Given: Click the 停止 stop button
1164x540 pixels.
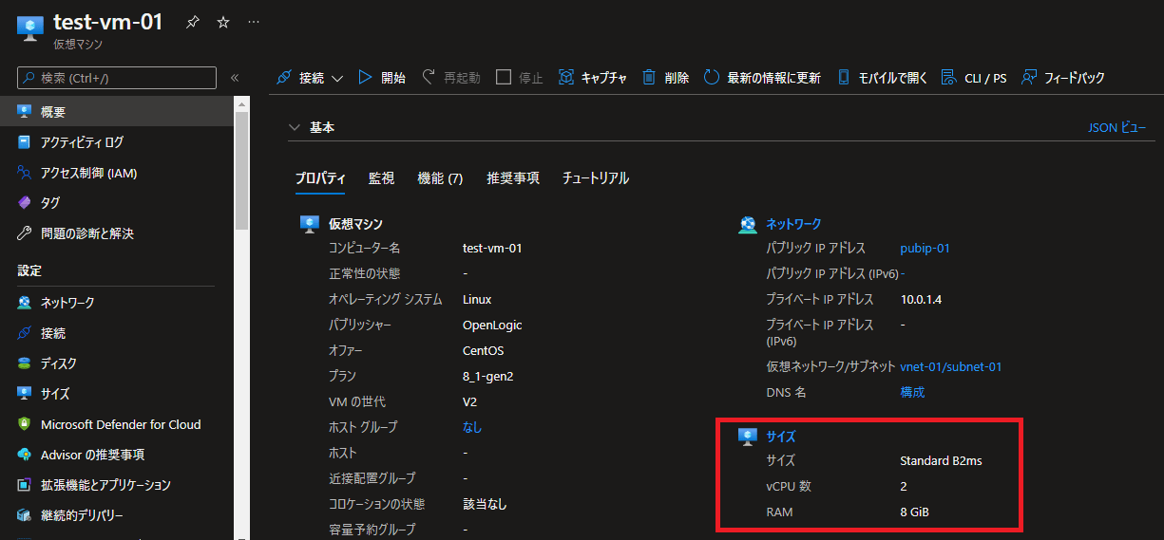Looking at the screenshot, I should [x=520, y=78].
